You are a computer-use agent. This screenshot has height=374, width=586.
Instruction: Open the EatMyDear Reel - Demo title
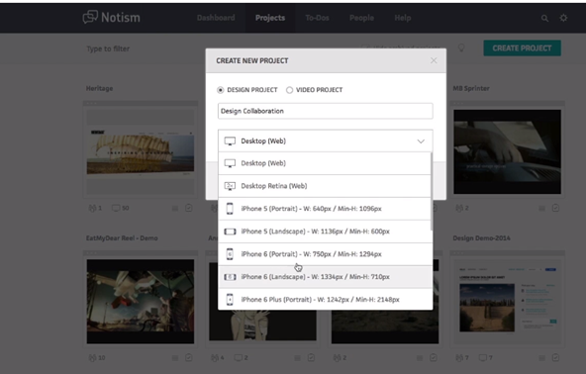(122, 238)
